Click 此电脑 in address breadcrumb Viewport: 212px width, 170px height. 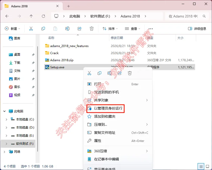pos(75,16)
